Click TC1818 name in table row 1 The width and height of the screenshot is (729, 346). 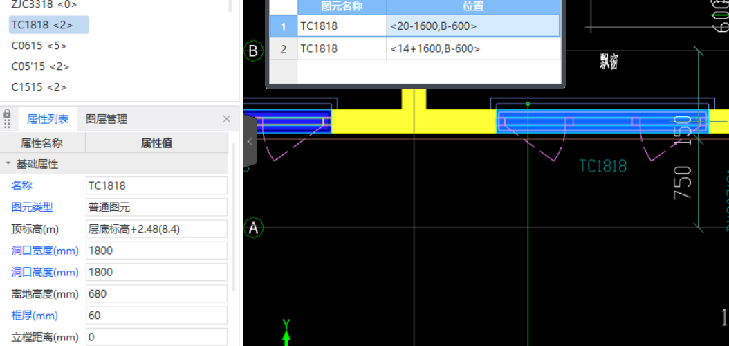coord(342,26)
